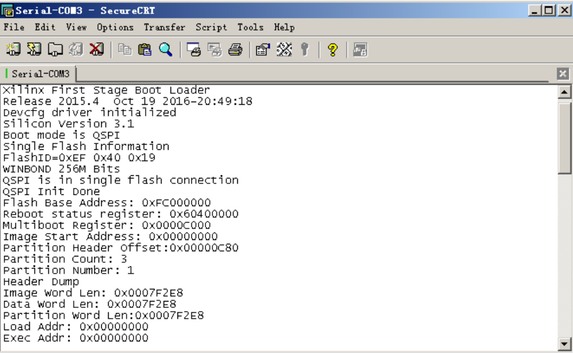Click the 'Devcfg driver initialized' line

click(x=90, y=112)
